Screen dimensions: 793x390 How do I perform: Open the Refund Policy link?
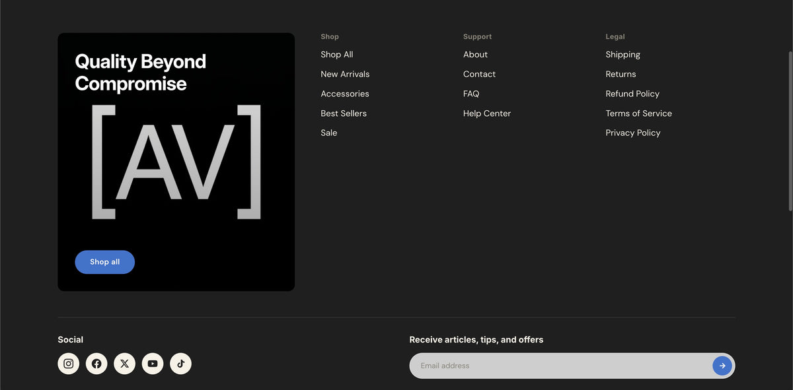(x=632, y=94)
